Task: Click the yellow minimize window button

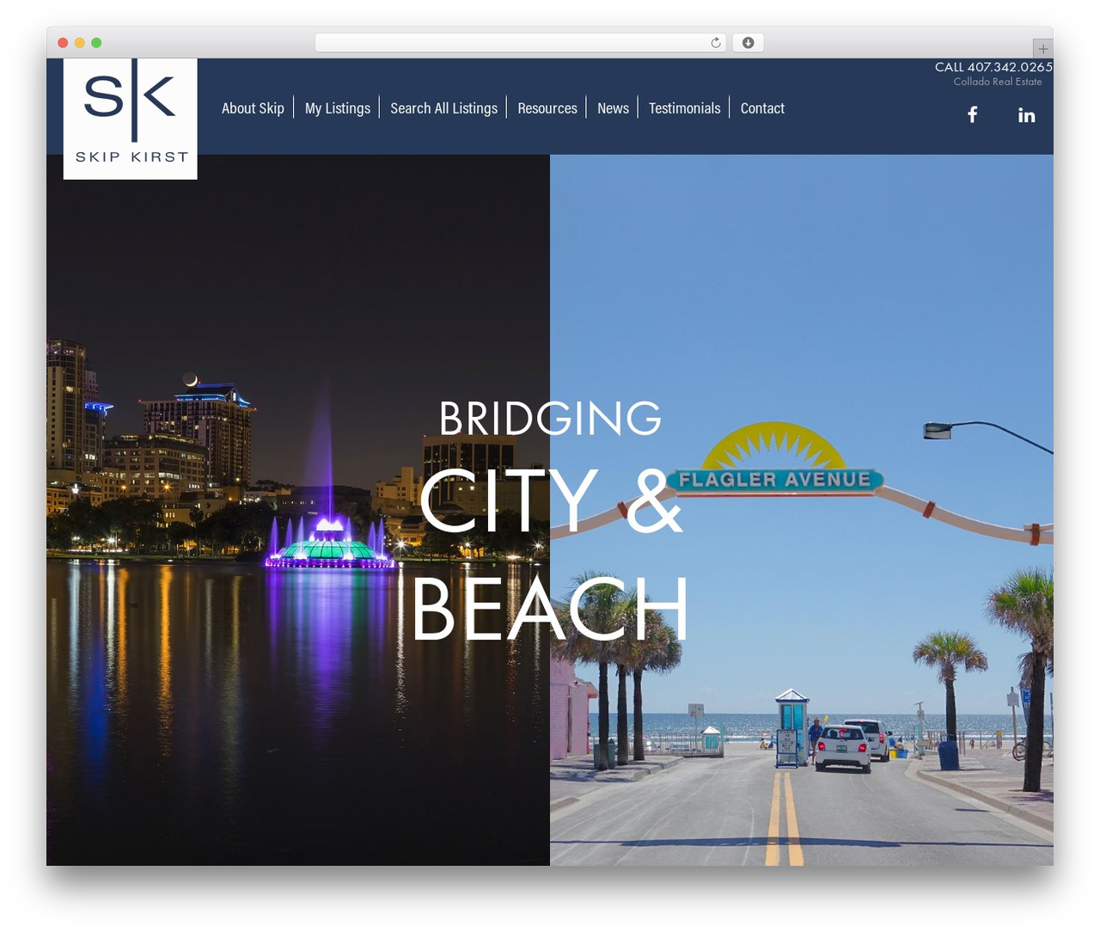Action: click(x=79, y=42)
